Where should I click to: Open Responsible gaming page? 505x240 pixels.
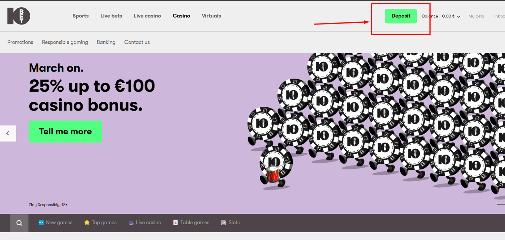(x=65, y=42)
